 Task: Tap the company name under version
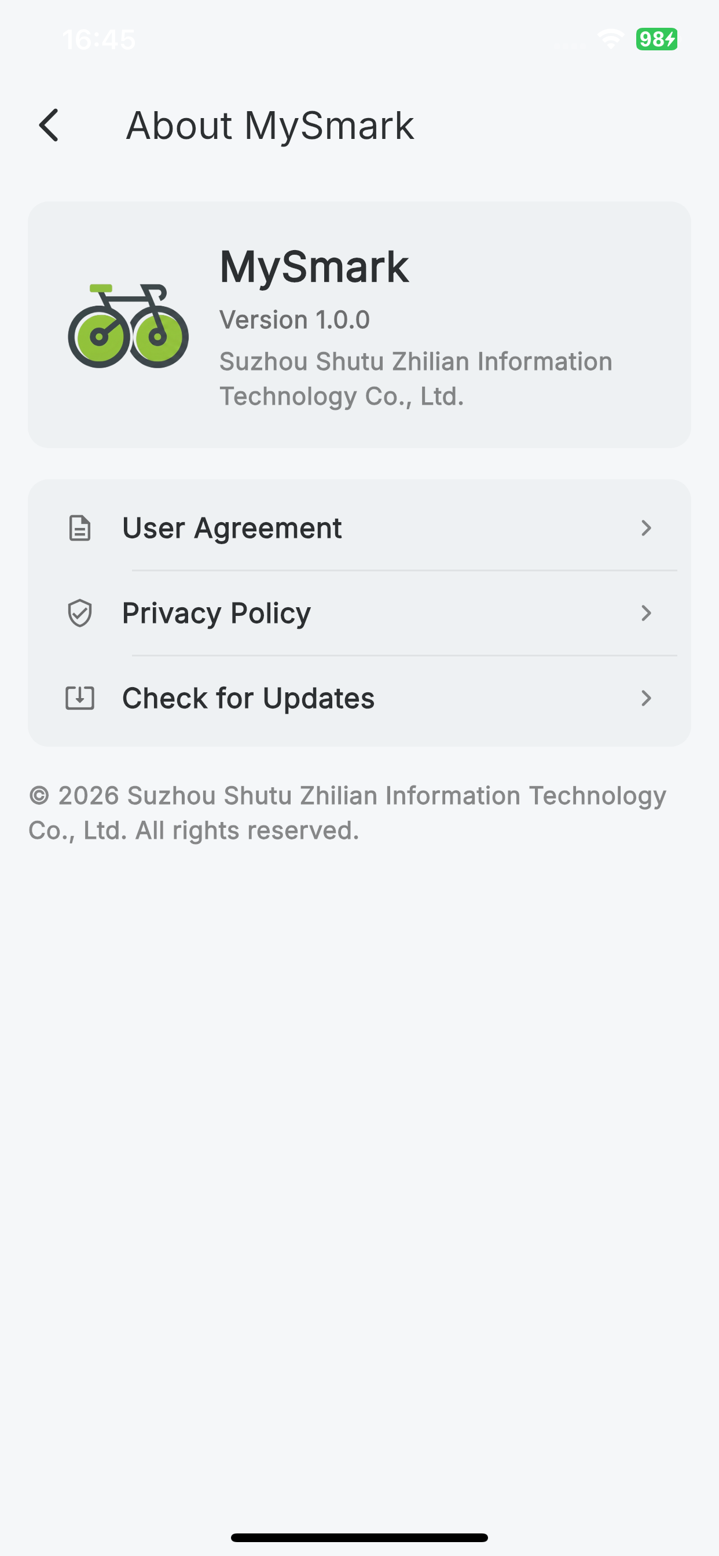(x=416, y=379)
